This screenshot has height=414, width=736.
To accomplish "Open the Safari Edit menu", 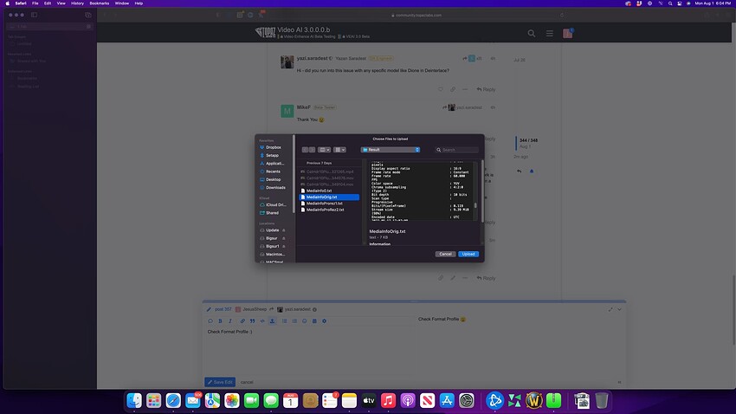I will point(48,3).
